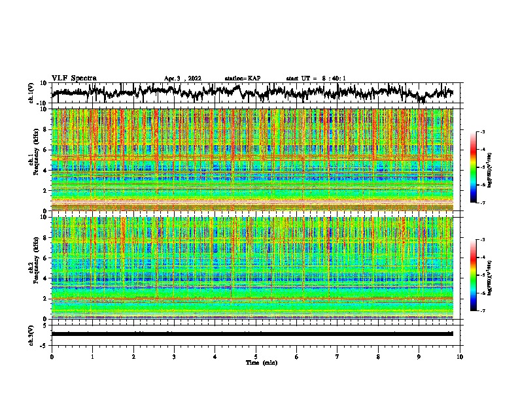Click the "2" kHz tick on ch.2 frequency axis

point(46,299)
